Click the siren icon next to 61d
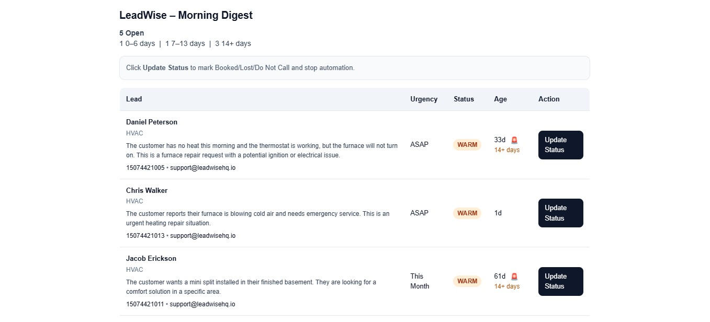This screenshot has width=710, height=322. tap(514, 277)
